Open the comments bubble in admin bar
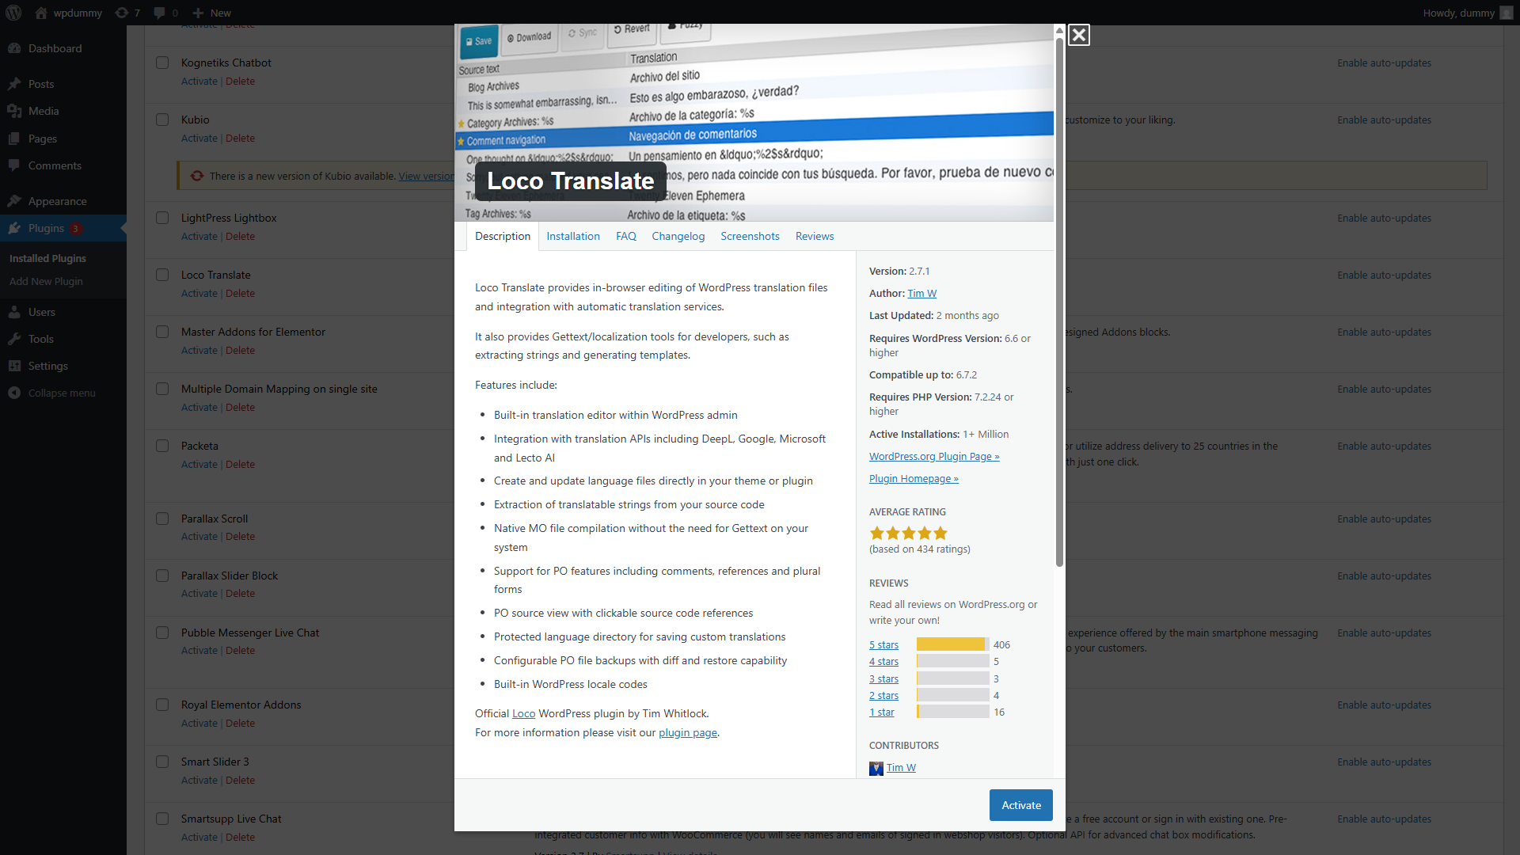 click(x=166, y=13)
